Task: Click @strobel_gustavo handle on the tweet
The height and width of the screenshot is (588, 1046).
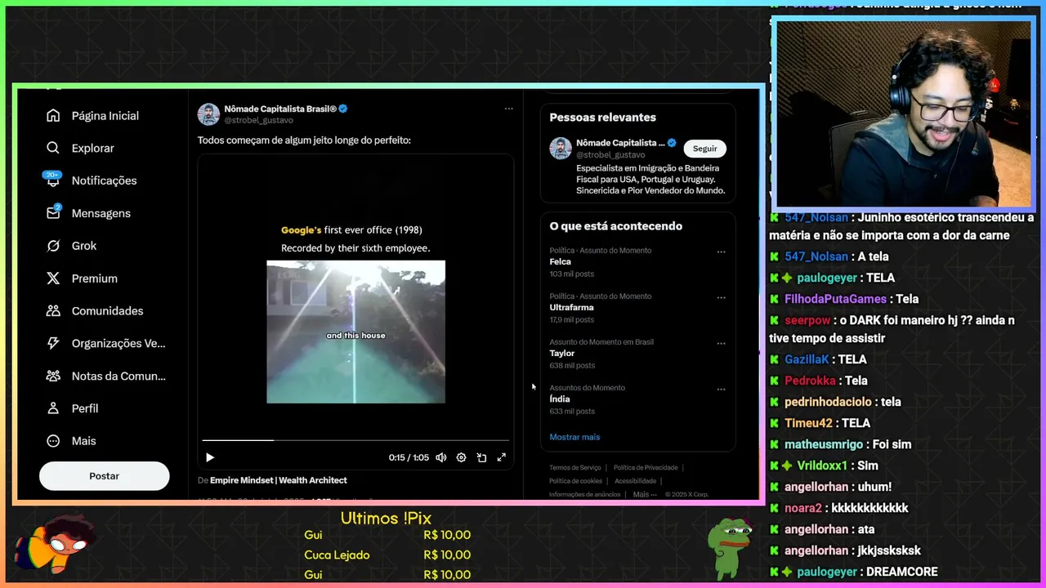Action: [x=258, y=121]
